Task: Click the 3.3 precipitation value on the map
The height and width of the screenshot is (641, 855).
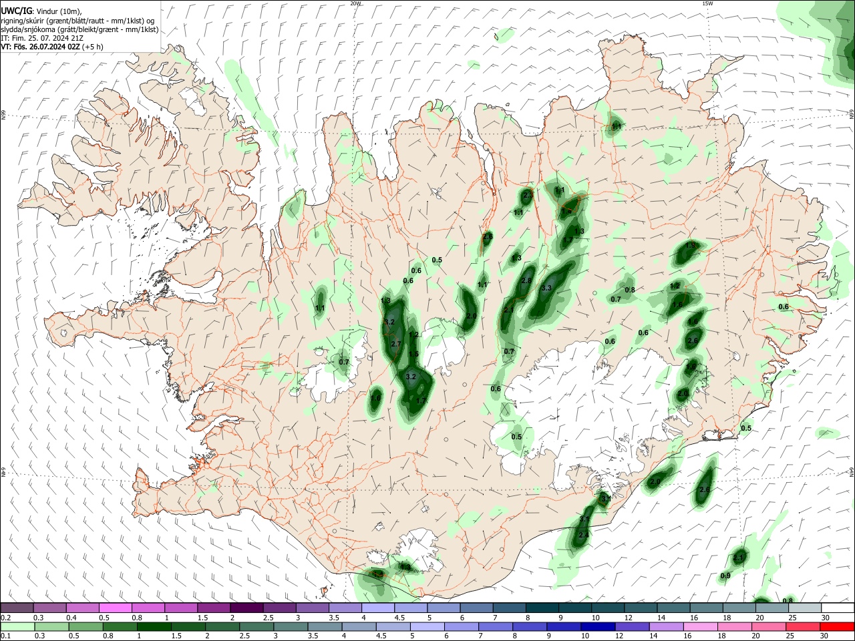Action: tap(546, 288)
